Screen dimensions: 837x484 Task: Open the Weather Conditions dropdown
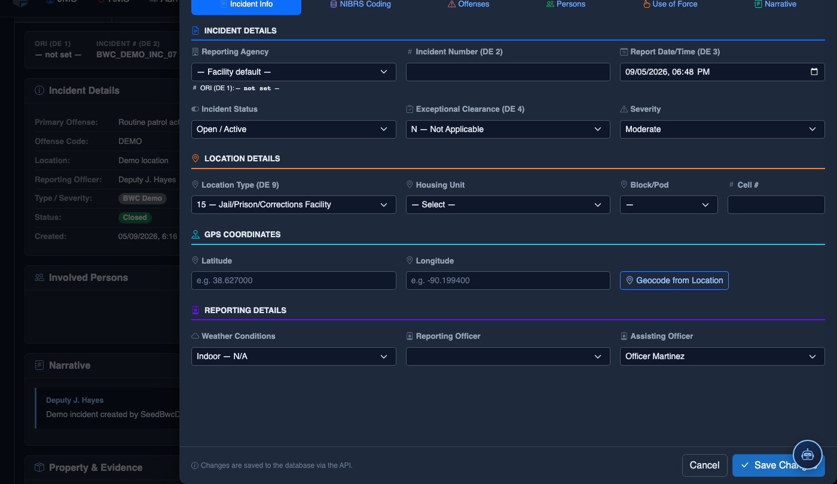click(294, 356)
